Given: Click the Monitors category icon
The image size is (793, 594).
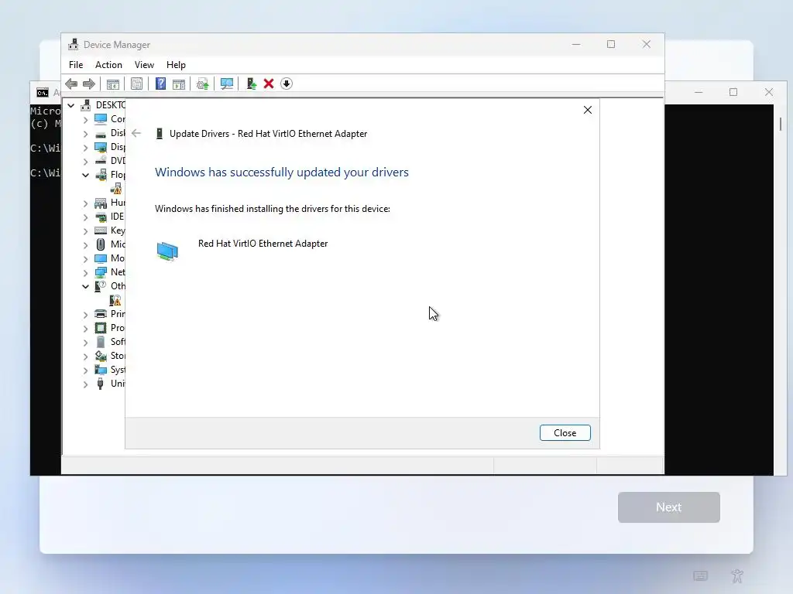Looking at the screenshot, I should [101, 258].
